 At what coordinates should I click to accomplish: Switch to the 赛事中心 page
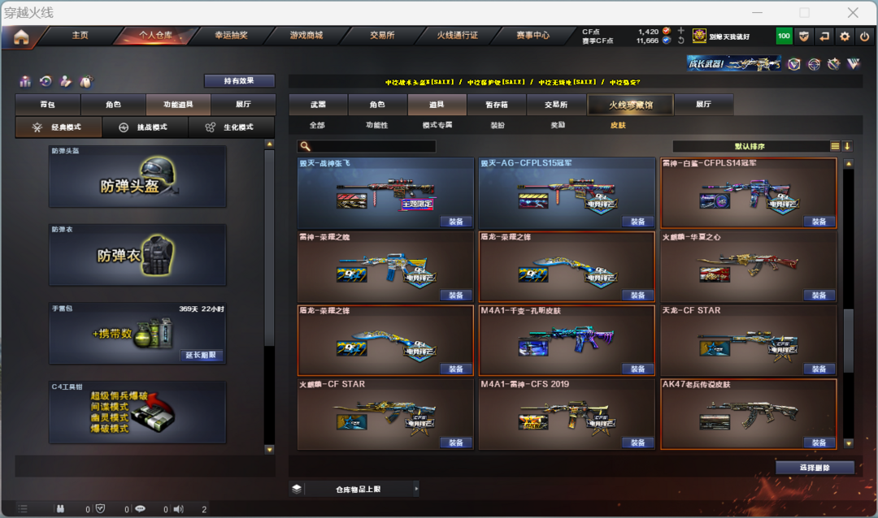coord(532,35)
